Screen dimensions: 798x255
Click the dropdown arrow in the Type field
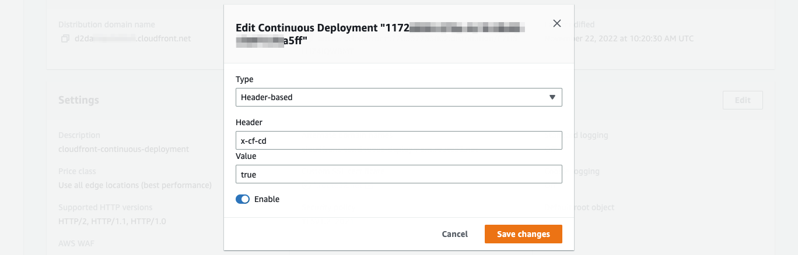click(x=552, y=97)
